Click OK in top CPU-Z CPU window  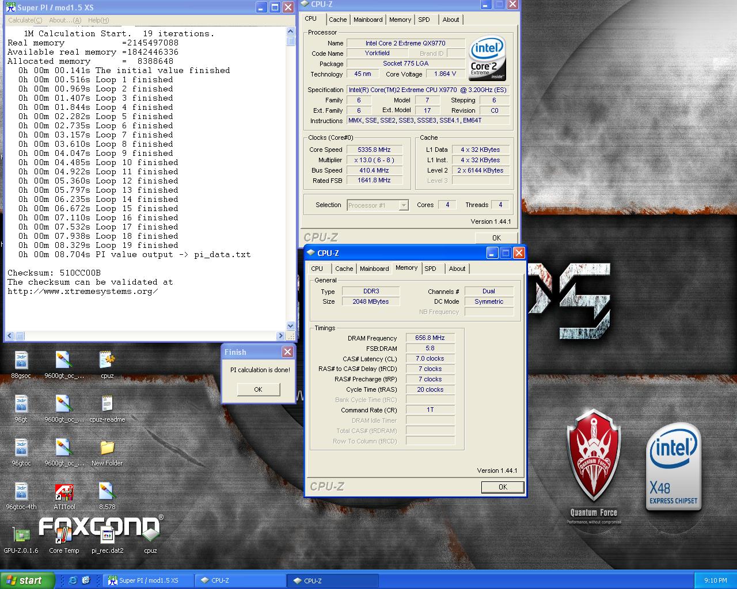(496, 238)
